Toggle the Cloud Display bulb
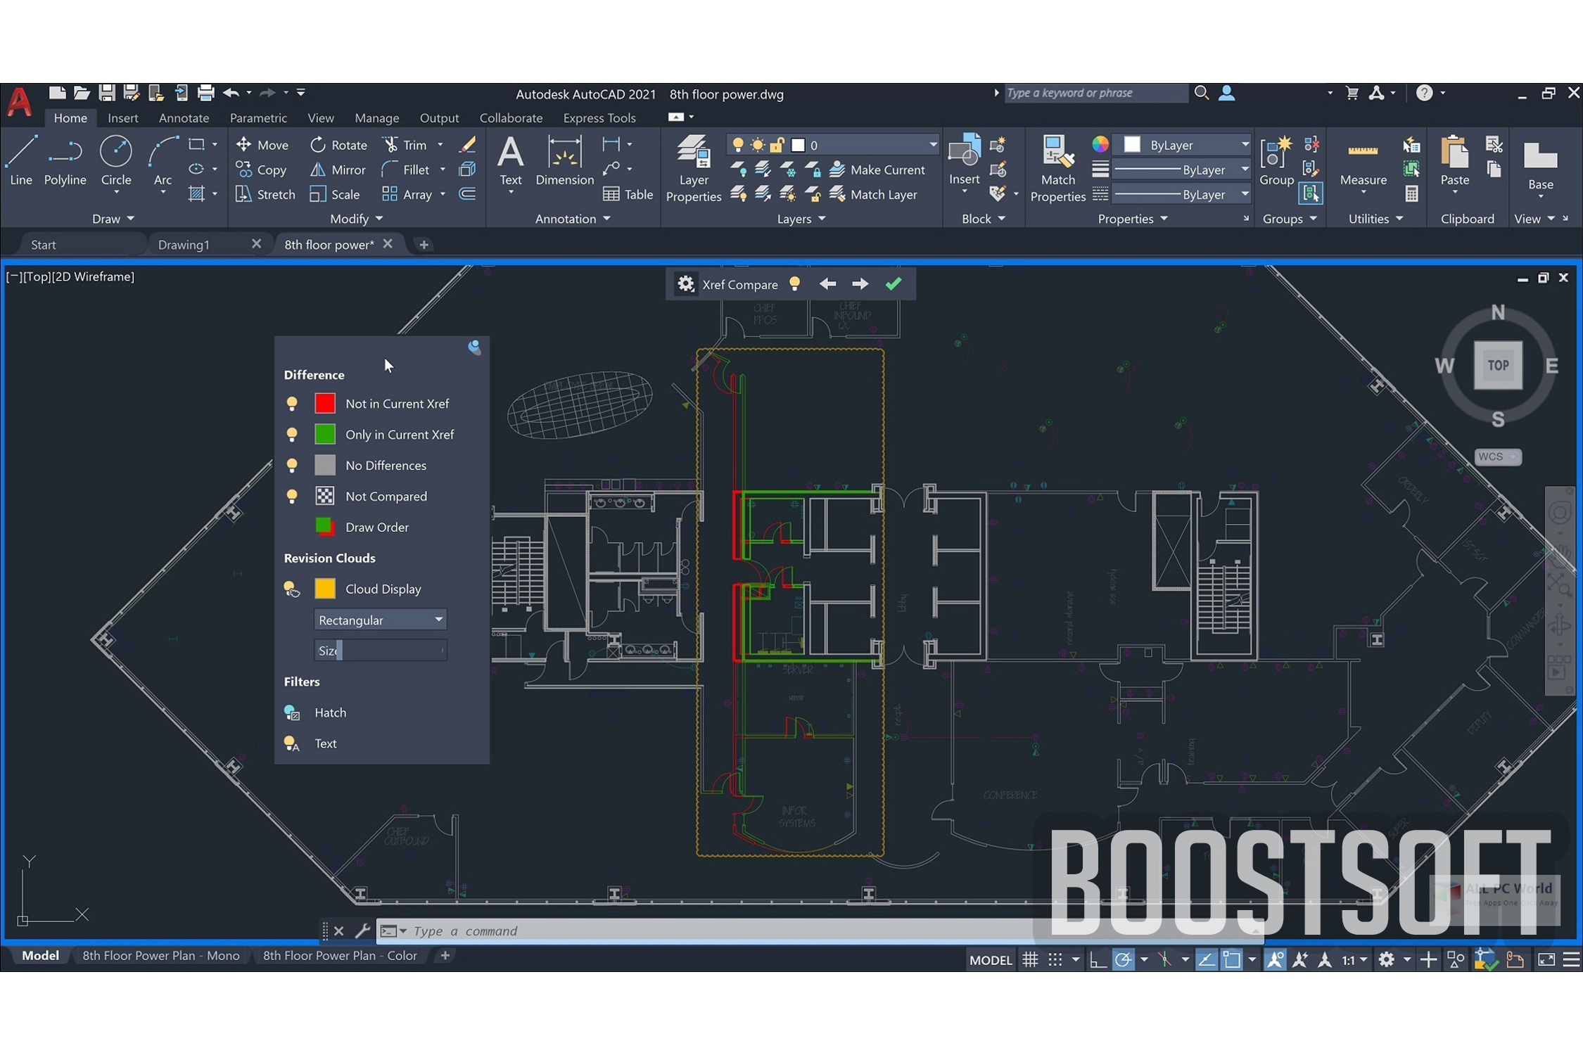This screenshot has height=1055, width=1583. pyautogui.click(x=291, y=589)
